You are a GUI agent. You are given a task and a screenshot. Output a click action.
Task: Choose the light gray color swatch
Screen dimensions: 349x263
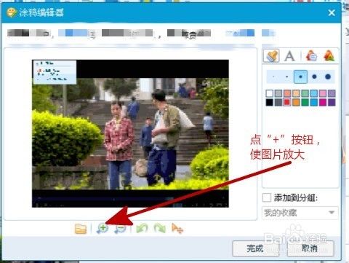[x=278, y=93]
